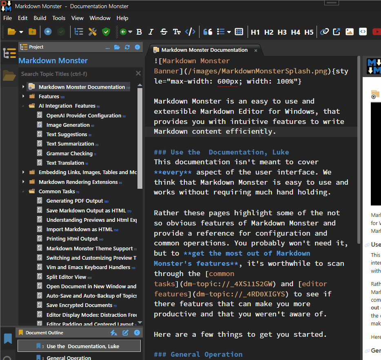Clear the topic search box
This screenshot has width=381, height=360.
pyautogui.click(x=138, y=73)
